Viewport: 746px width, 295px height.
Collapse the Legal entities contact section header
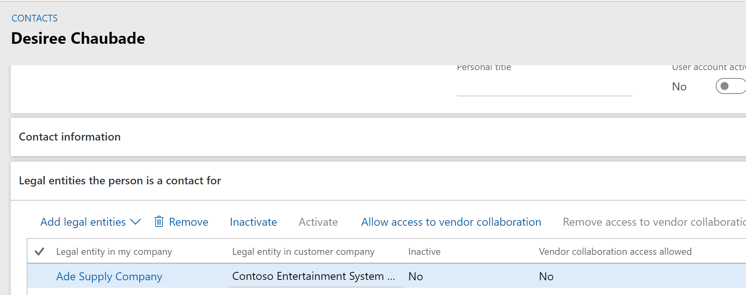[x=119, y=180]
